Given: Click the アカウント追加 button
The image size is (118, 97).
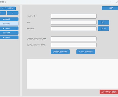Looking at the screenshot, I should 8,8.
